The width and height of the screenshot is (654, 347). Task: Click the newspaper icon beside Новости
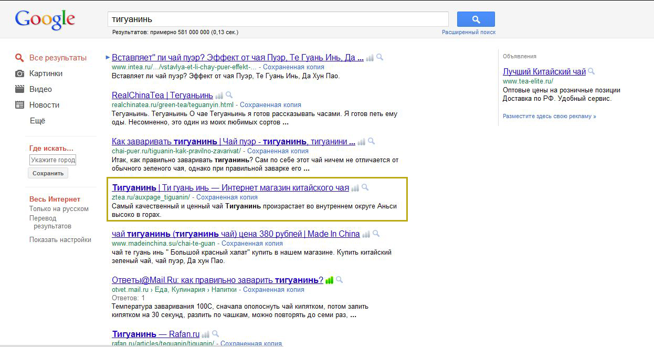click(x=19, y=105)
